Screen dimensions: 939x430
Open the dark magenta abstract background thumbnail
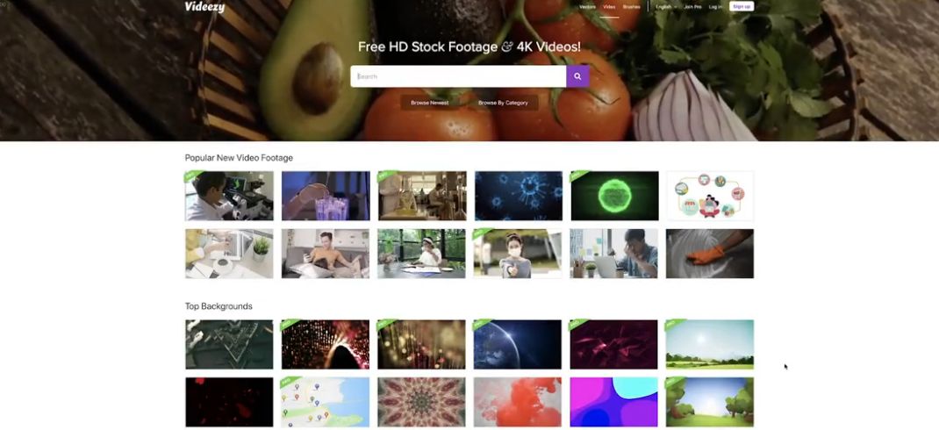click(614, 344)
